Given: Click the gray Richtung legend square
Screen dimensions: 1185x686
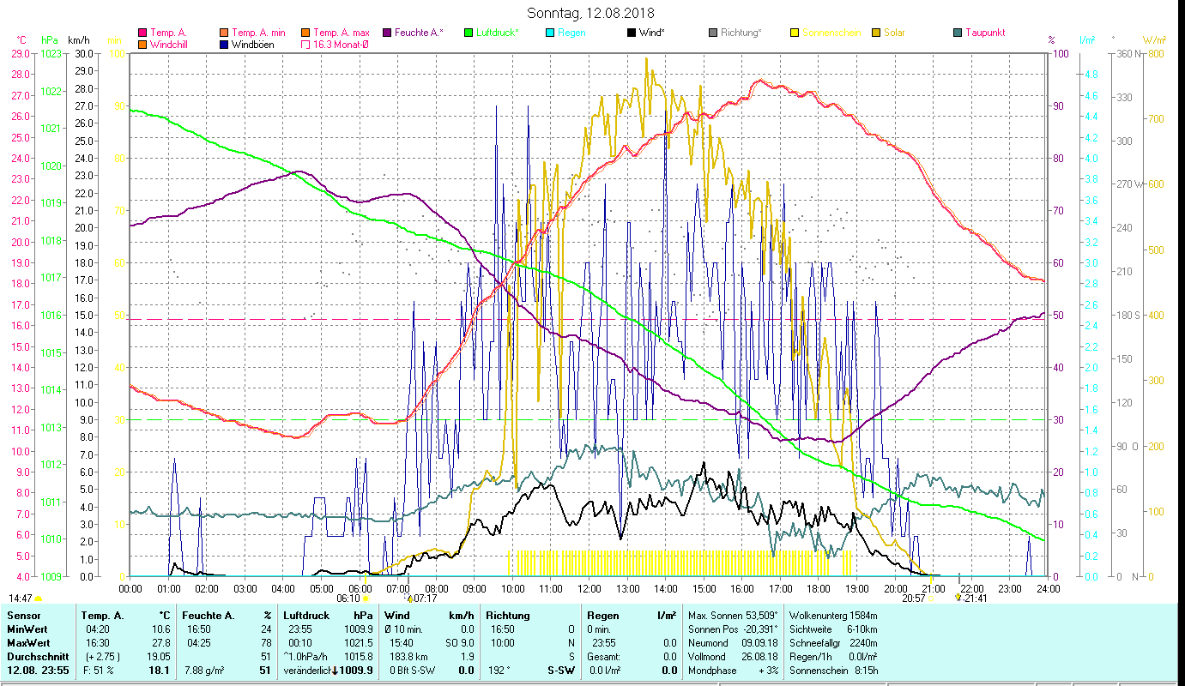Looking at the screenshot, I should [x=713, y=33].
